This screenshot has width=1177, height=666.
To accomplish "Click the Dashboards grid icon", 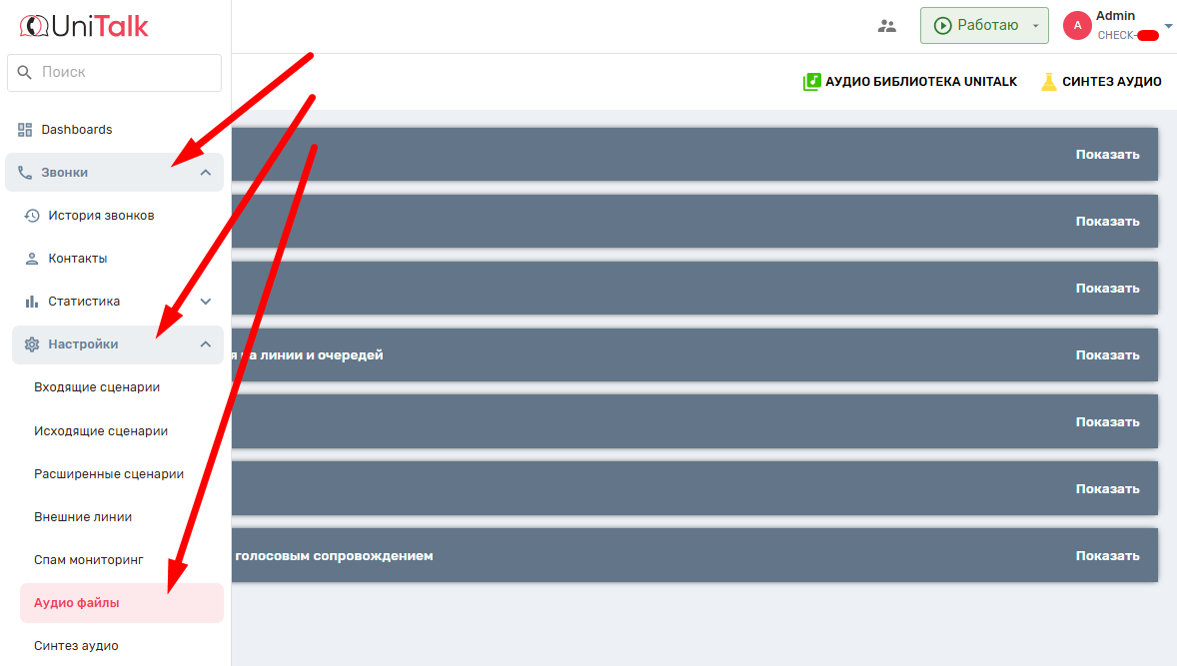I will (25, 130).
